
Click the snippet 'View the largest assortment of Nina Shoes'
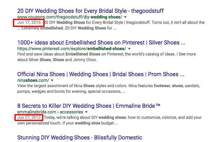(x=109, y=86)
